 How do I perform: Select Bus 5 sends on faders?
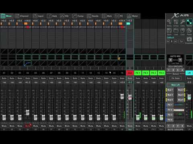click(x=170, y=100)
